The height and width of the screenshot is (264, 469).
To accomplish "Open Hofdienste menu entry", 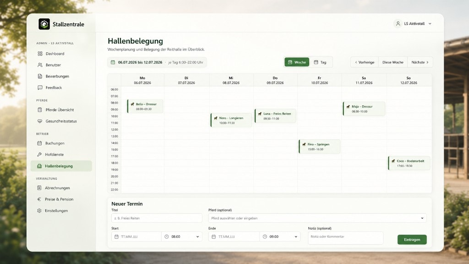I will click(61, 154).
